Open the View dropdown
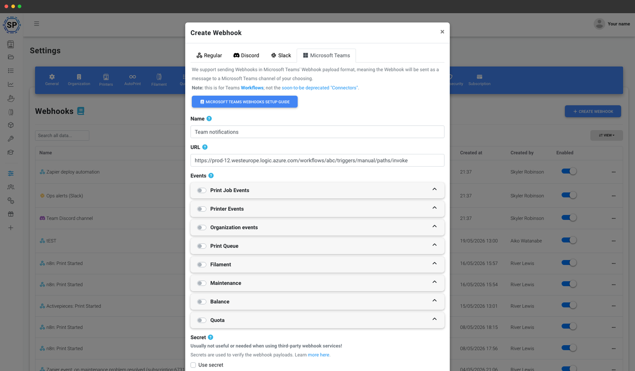The height and width of the screenshot is (371, 635). [x=606, y=135]
